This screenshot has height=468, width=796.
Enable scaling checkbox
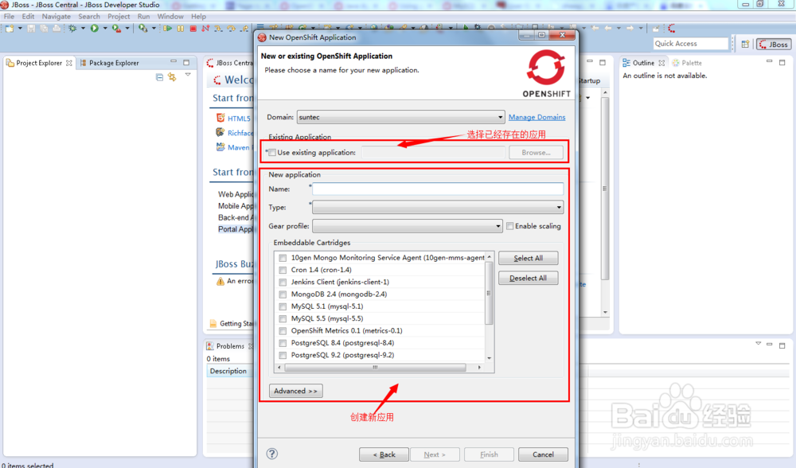click(509, 226)
